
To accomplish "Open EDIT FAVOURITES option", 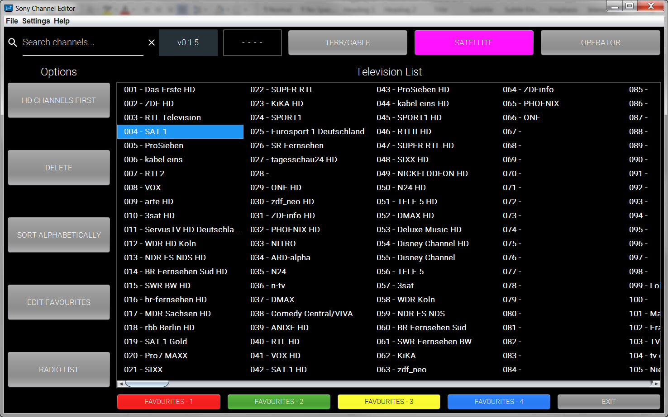I will click(x=59, y=302).
